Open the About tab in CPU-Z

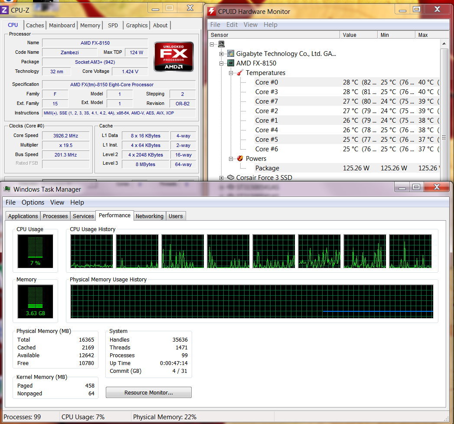(x=160, y=26)
